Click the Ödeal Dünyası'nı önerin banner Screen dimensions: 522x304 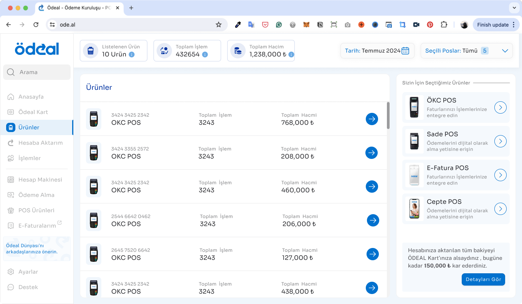37,249
